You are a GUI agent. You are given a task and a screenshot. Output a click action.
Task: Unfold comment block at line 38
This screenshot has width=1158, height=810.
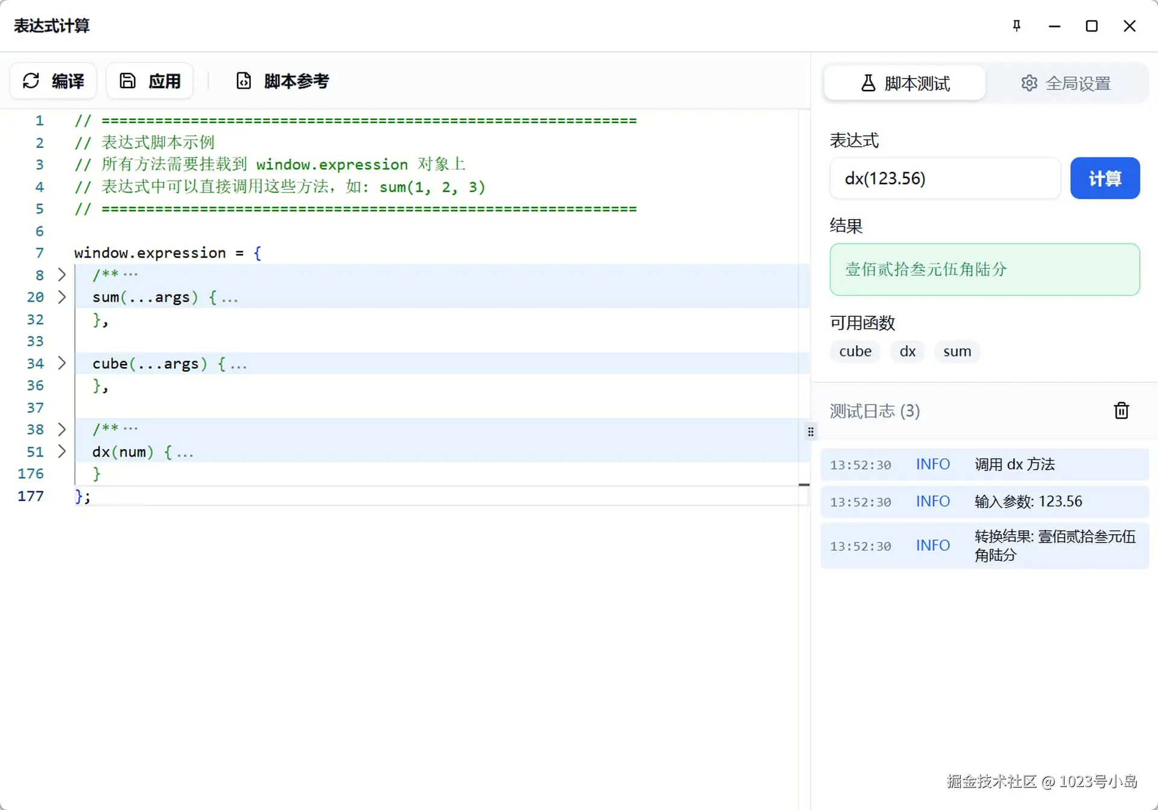(62, 429)
